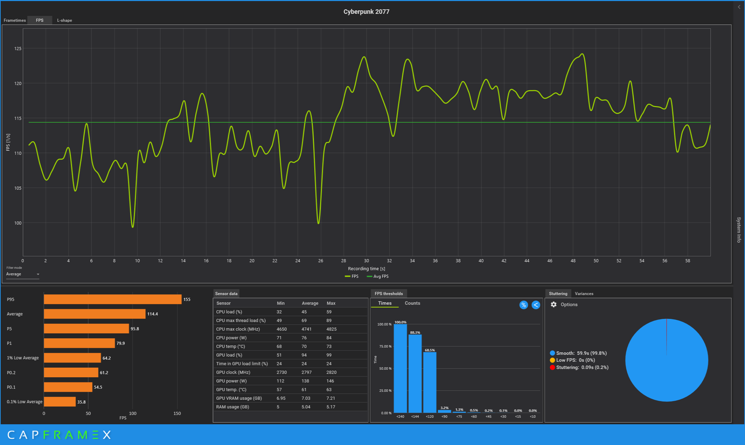Select the CPU load (%) row

(290, 312)
